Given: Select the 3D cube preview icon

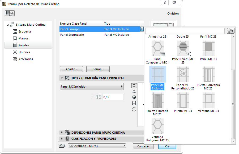Looking at the screenshot, I should 134,97.
